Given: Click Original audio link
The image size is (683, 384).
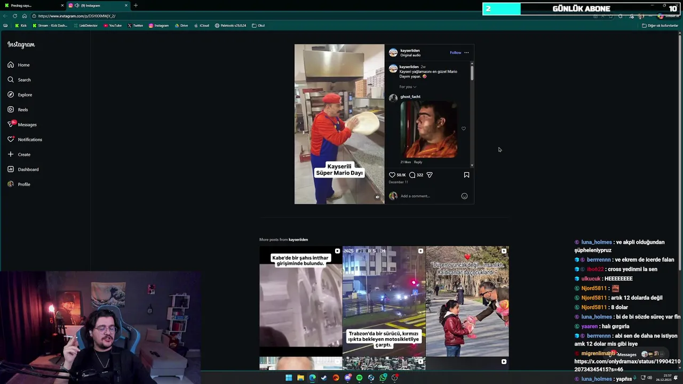Looking at the screenshot, I should (x=410, y=55).
